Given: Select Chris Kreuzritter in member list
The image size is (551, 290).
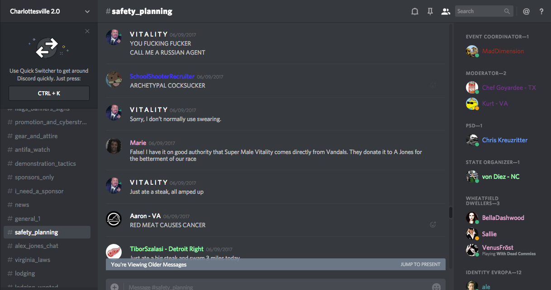Looking at the screenshot, I should pyautogui.click(x=504, y=140).
